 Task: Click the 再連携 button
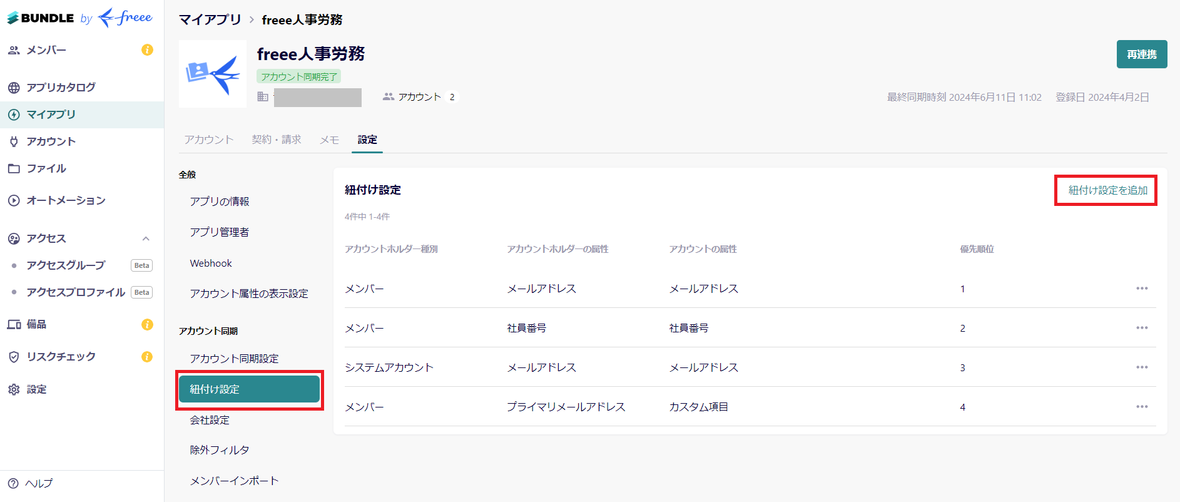[x=1142, y=54]
